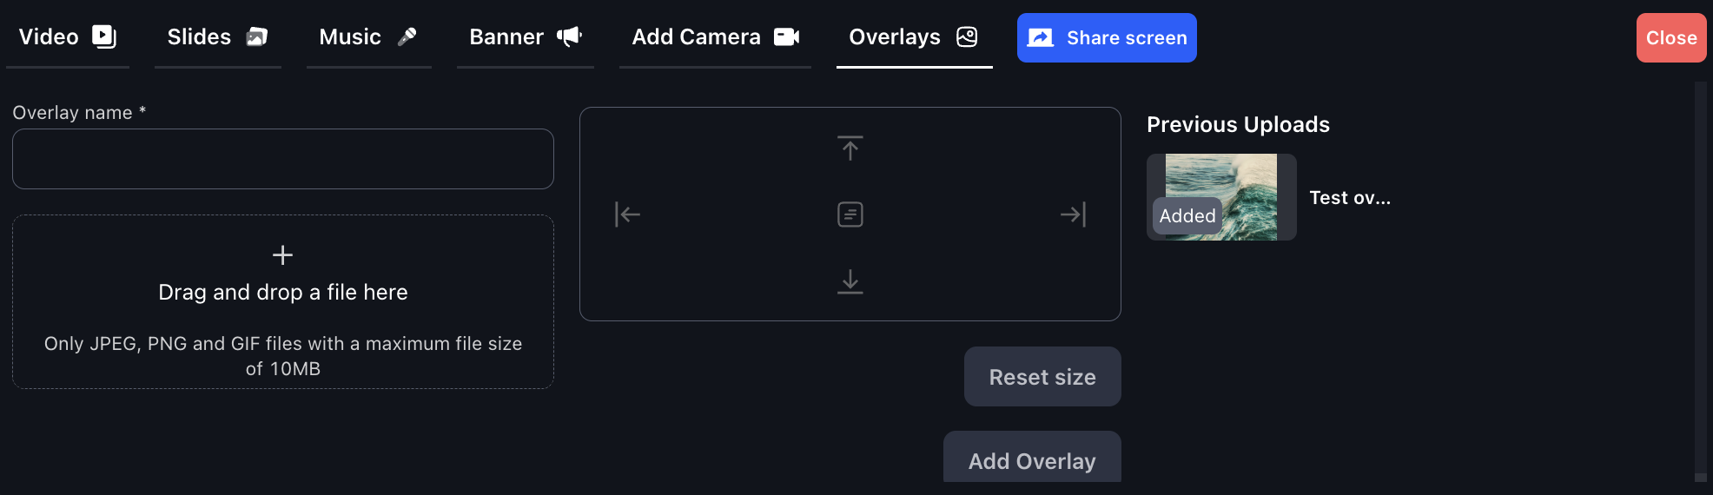1713x495 pixels.
Task: Click the plus icon to upload file
Action: click(282, 254)
